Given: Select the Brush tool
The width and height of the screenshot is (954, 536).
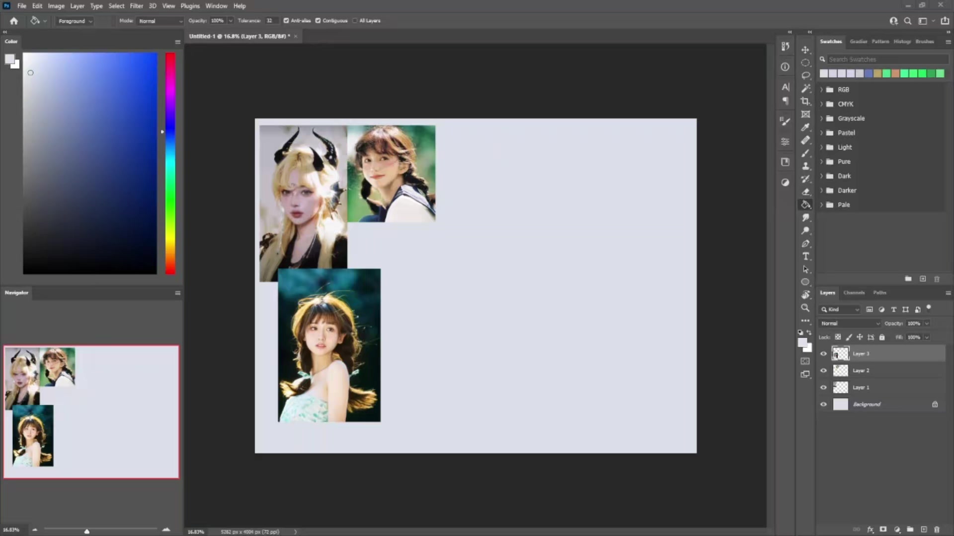Looking at the screenshot, I should pyautogui.click(x=805, y=153).
